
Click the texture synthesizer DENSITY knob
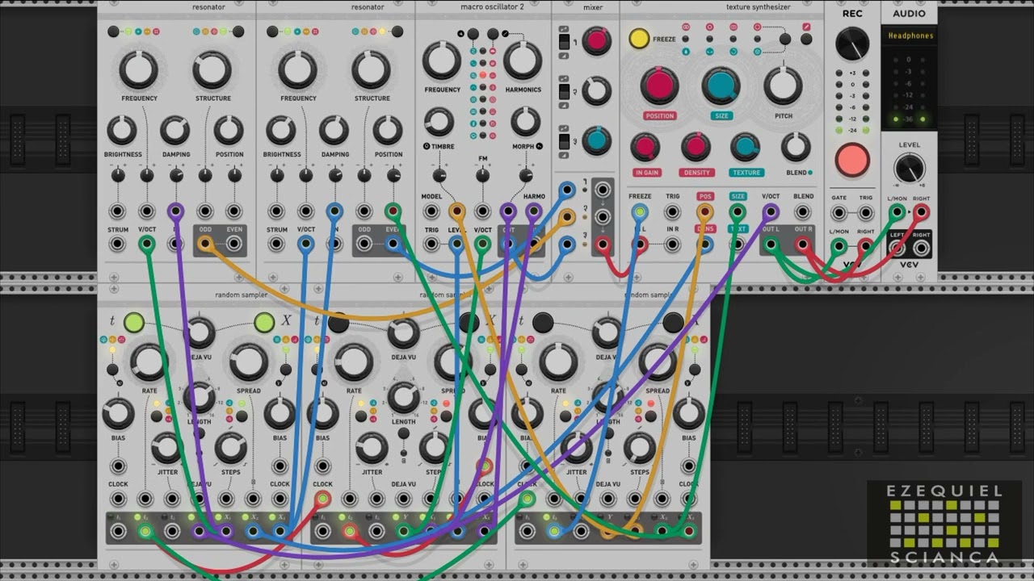(x=696, y=147)
